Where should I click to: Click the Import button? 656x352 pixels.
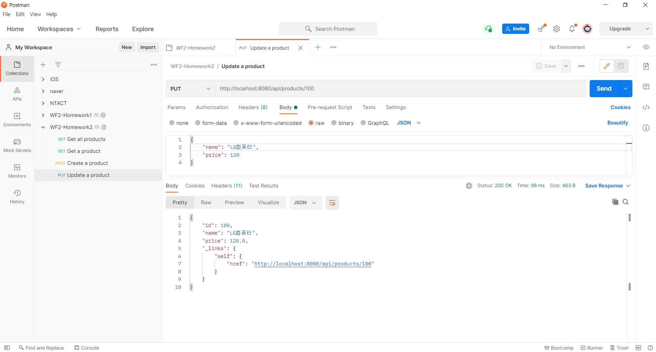pos(148,47)
